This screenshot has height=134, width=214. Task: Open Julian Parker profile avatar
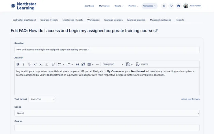(x=186, y=6)
